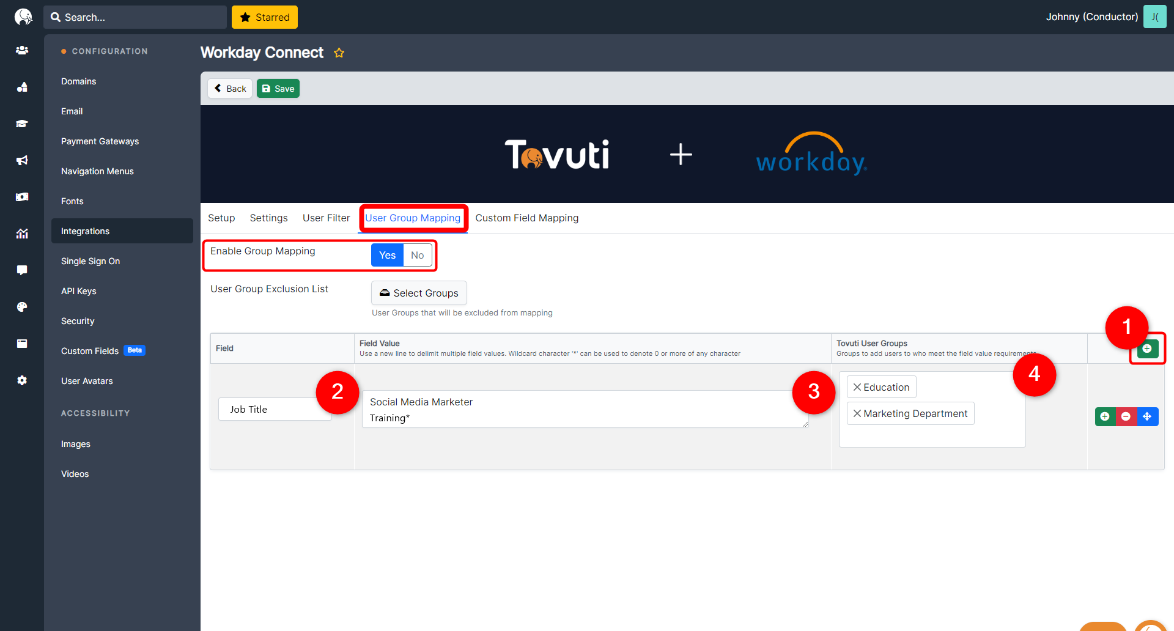Open the window/layout icon in rail

pos(22,344)
